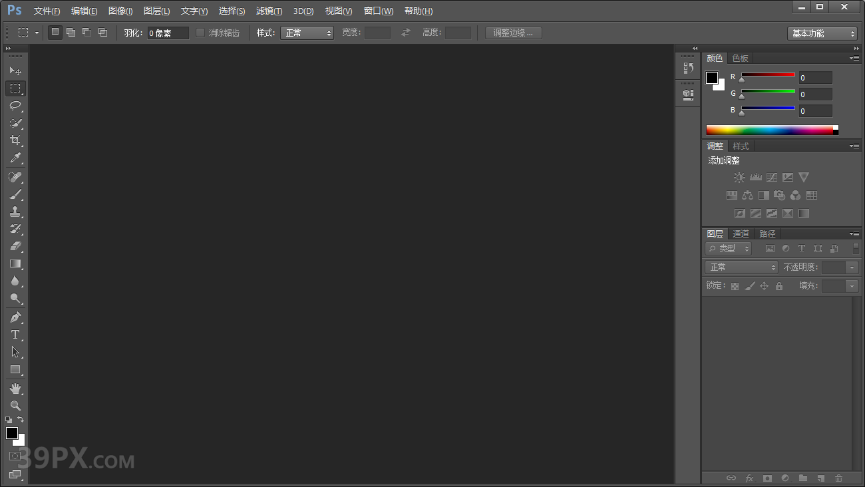Click the Refine Edge button
Screen dimensions: 865x487
(512, 32)
